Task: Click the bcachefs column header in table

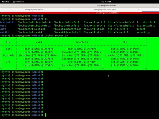Action: click(x=82, y=42)
